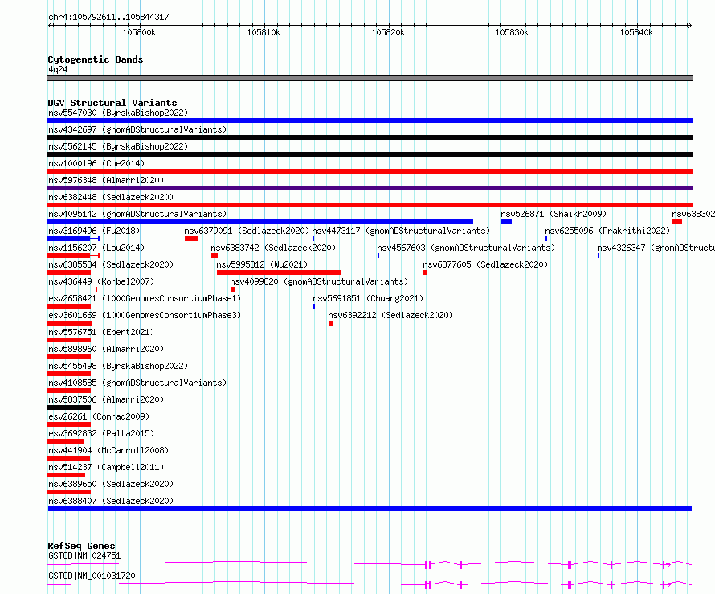Click nsv436449 (Korbel2007) label

(101, 281)
